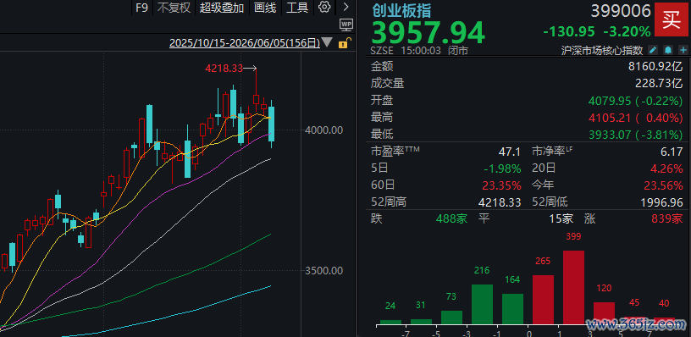This screenshot has height=337, width=691.
Task: Select the 画线 drawing menu
Action: pyautogui.click(x=265, y=8)
